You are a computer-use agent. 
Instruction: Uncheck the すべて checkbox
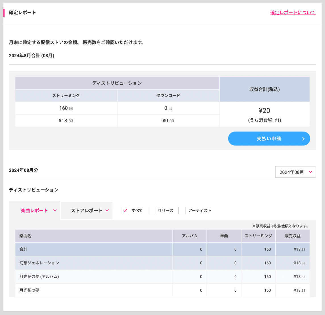(x=125, y=211)
